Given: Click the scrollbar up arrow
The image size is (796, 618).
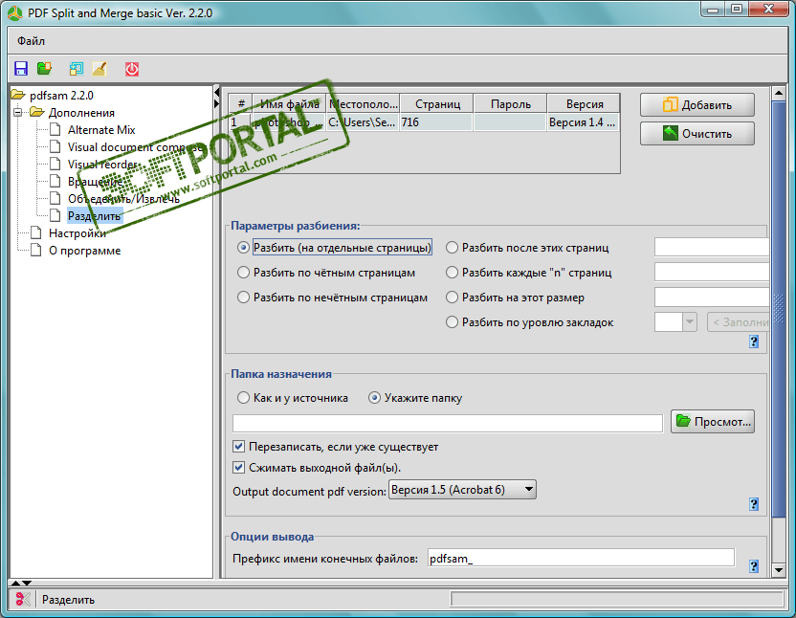Looking at the screenshot, I should 778,93.
